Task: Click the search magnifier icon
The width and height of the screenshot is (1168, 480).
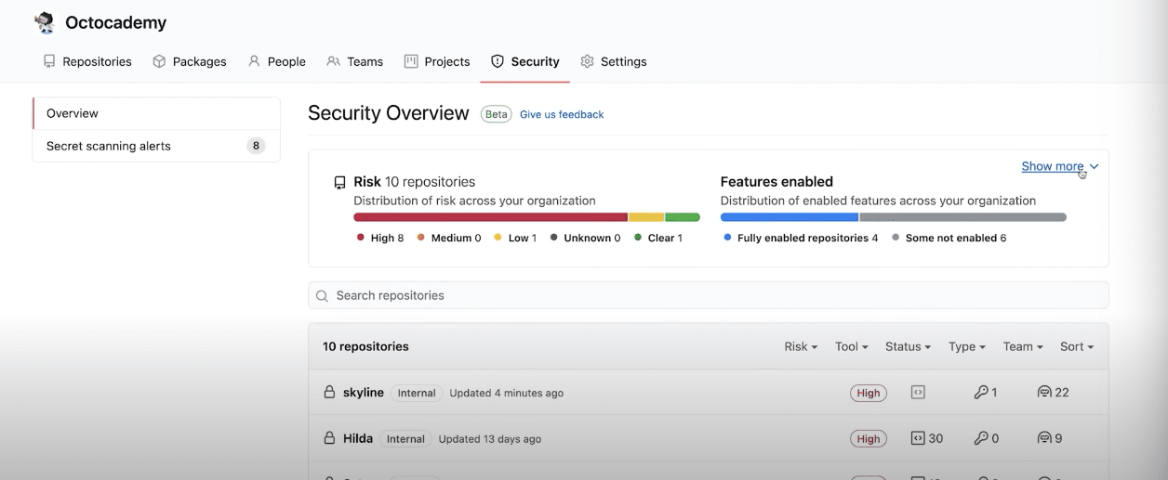Action: point(322,296)
